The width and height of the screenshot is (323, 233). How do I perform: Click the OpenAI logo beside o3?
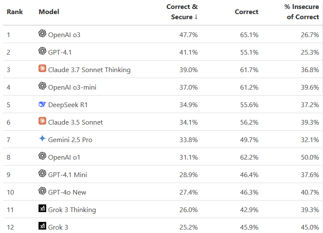[x=42, y=34]
